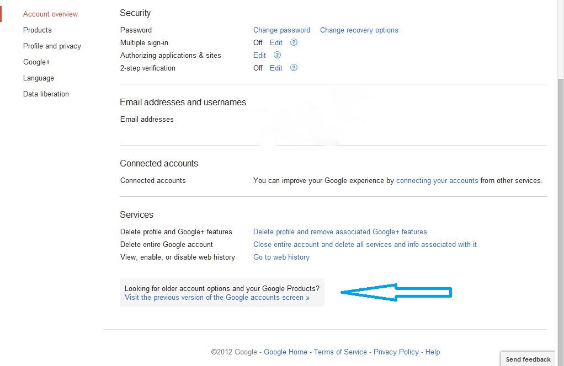Open help icon next to 2-step verification
Screen dimensions: 564x366
294,68
